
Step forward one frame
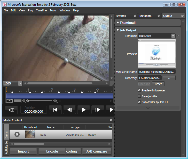click(x=98, y=110)
